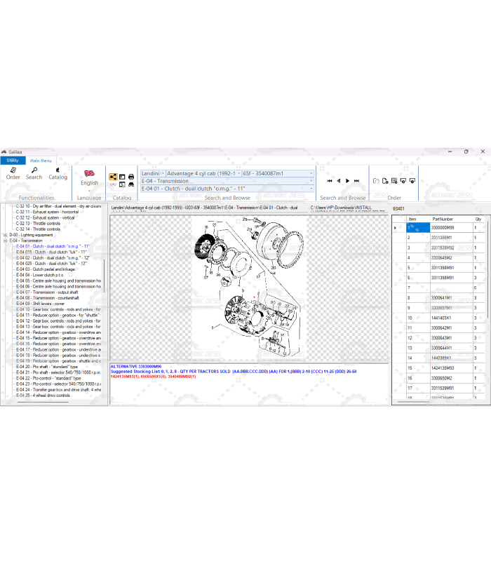The image size is (491, 561).
Task: Click the orange tree-share catalog icon
Action: click(x=113, y=176)
